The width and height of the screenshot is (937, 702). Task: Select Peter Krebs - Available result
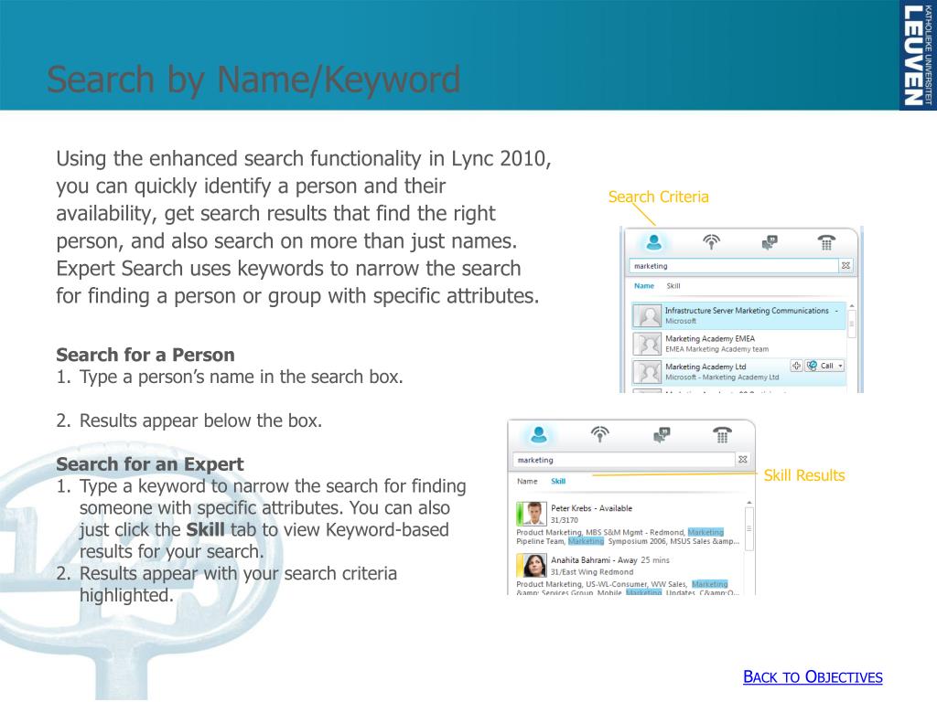coord(629,524)
